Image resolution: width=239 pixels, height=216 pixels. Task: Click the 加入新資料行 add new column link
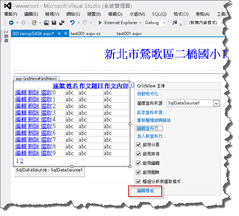click(x=151, y=136)
